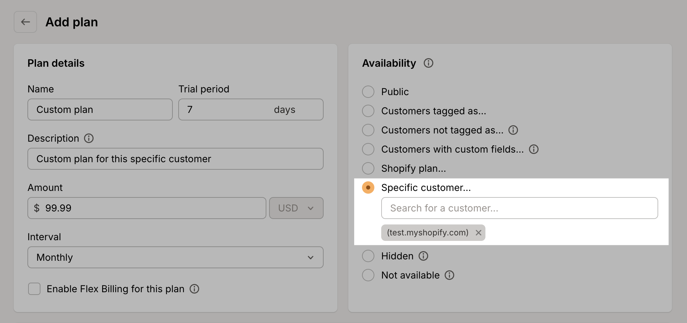
Task: Select the Public availability option
Action: click(x=368, y=92)
